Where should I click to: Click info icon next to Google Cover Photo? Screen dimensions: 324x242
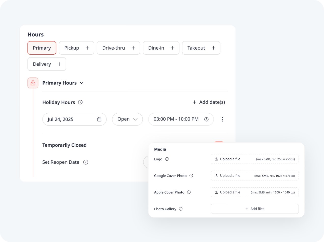pyautogui.click(x=191, y=176)
